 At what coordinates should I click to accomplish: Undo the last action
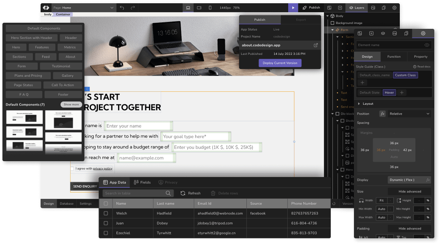tap(122, 8)
